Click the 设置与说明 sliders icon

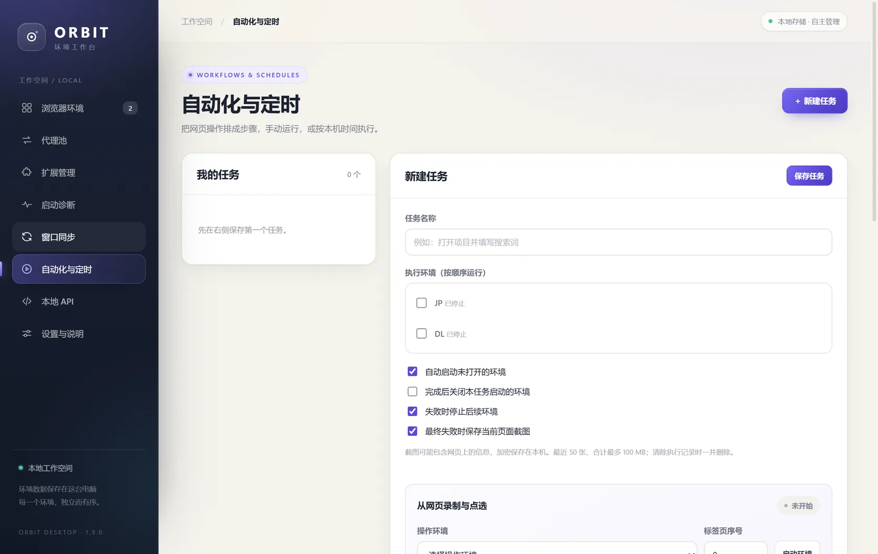(x=27, y=333)
